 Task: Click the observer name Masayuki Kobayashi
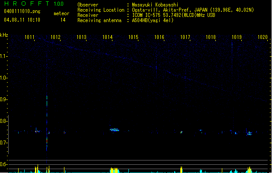click(155, 5)
